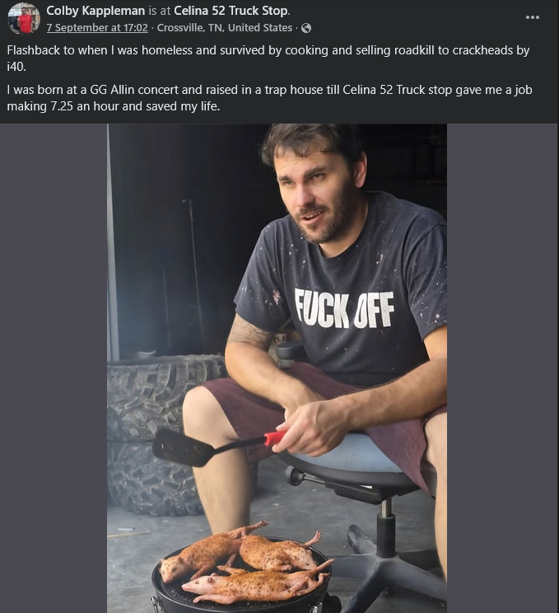Viewport: 559px width, 613px height.
Task: Open the attached photo of man grilling
Action: coord(277,368)
